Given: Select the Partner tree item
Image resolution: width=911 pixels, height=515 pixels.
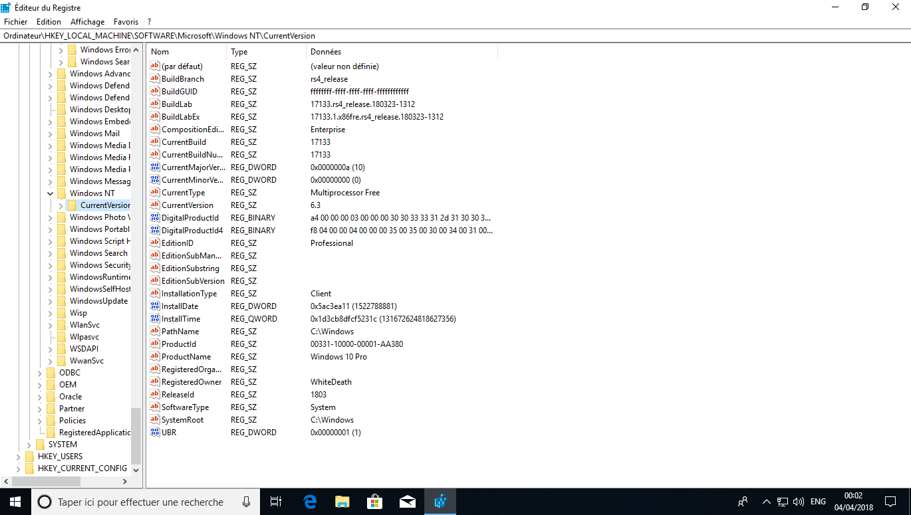Looking at the screenshot, I should coord(72,409).
